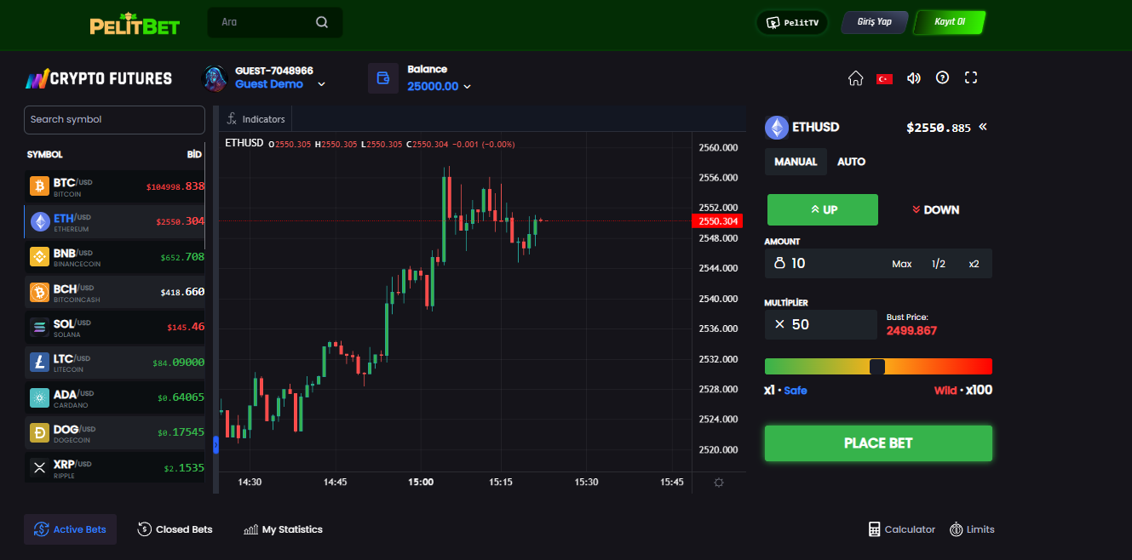
Task: Click the Bust Price value 2499.867
Action: point(911,331)
